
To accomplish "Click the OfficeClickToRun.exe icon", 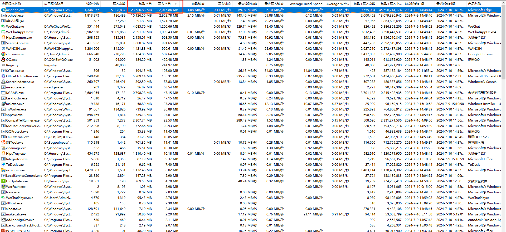I will (3, 76).
